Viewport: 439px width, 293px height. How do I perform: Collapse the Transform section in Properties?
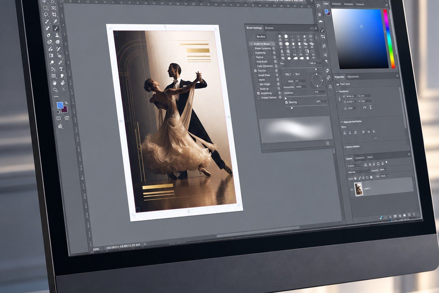337,91
